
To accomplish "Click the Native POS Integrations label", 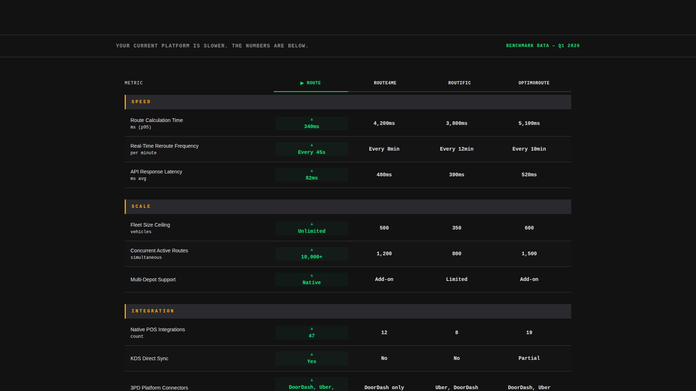I will (x=158, y=329).
